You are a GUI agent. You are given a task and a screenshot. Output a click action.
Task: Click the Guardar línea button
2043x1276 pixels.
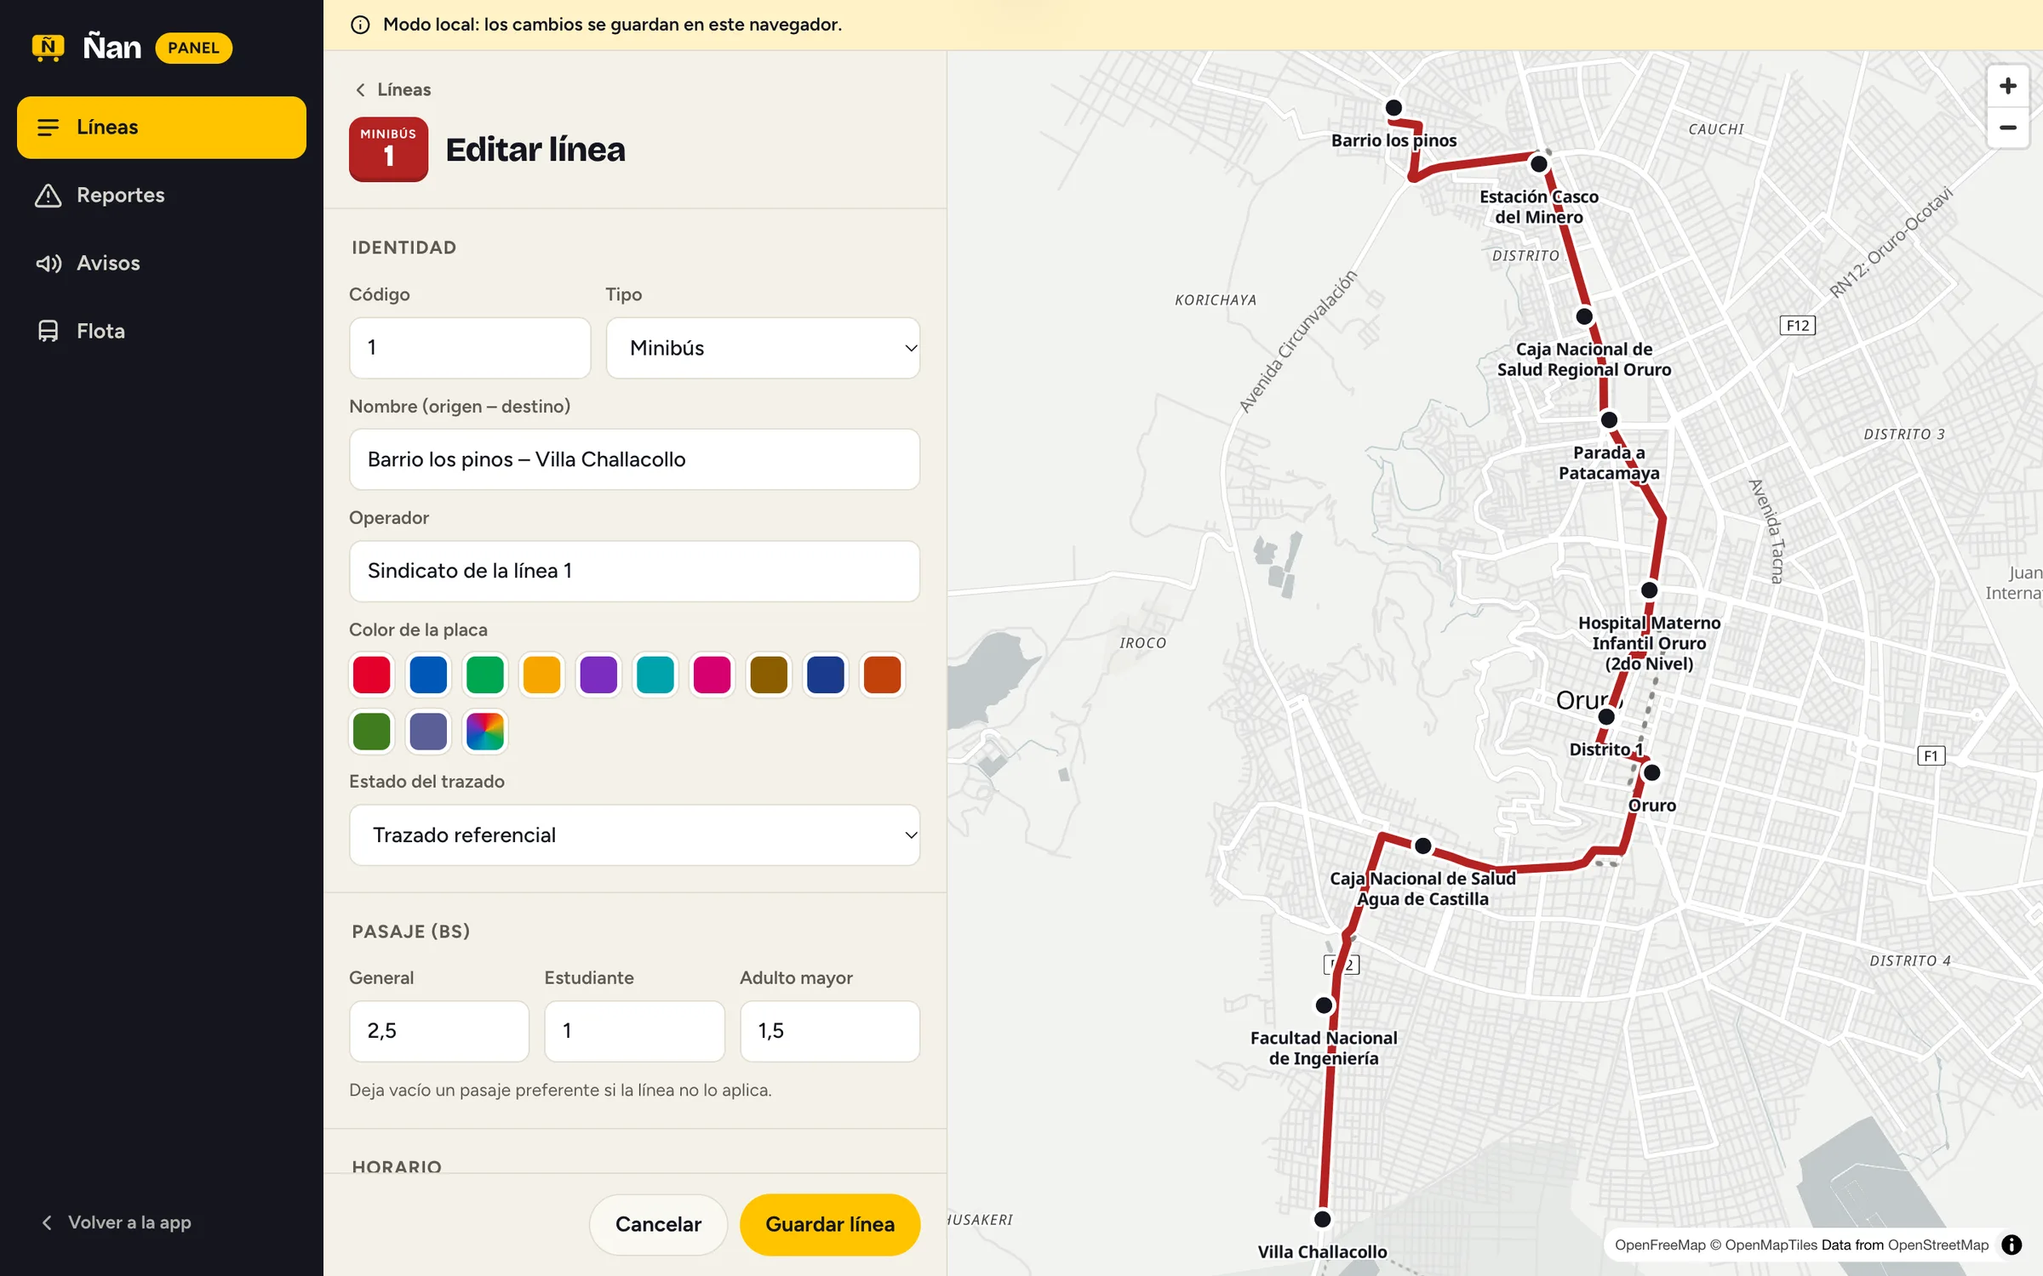[x=830, y=1224]
